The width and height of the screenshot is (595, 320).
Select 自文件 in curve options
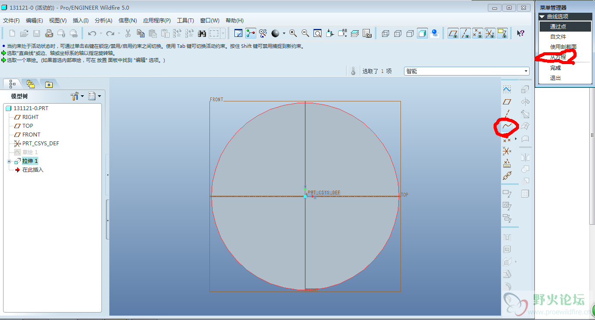click(558, 37)
